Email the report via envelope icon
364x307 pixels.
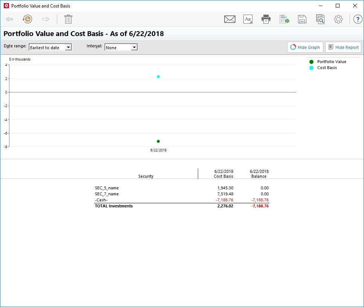click(229, 19)
